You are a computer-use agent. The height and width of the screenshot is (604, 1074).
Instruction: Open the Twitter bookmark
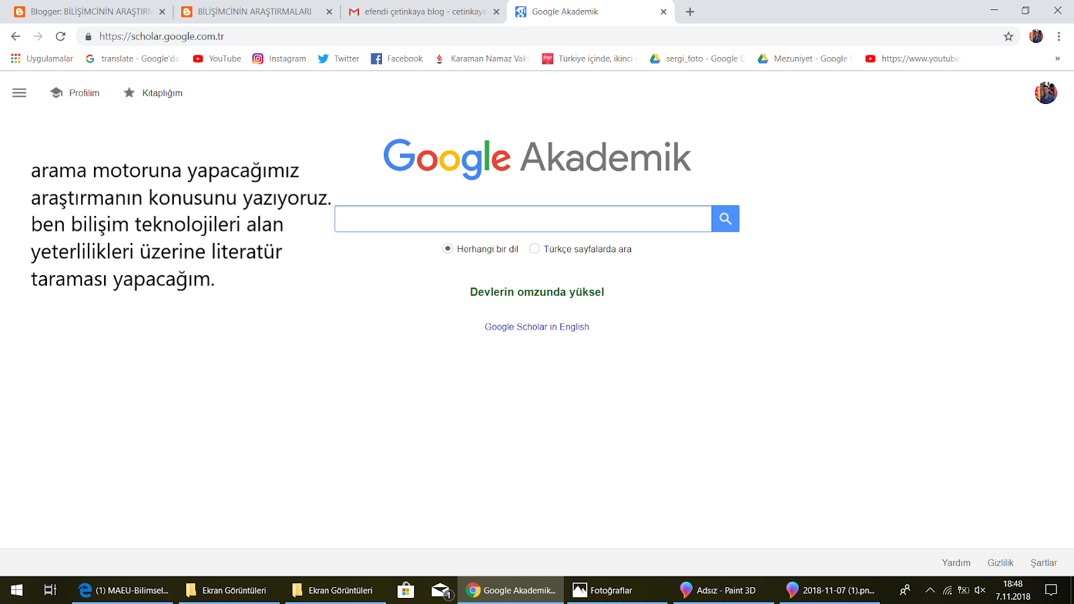click(339, 58)
